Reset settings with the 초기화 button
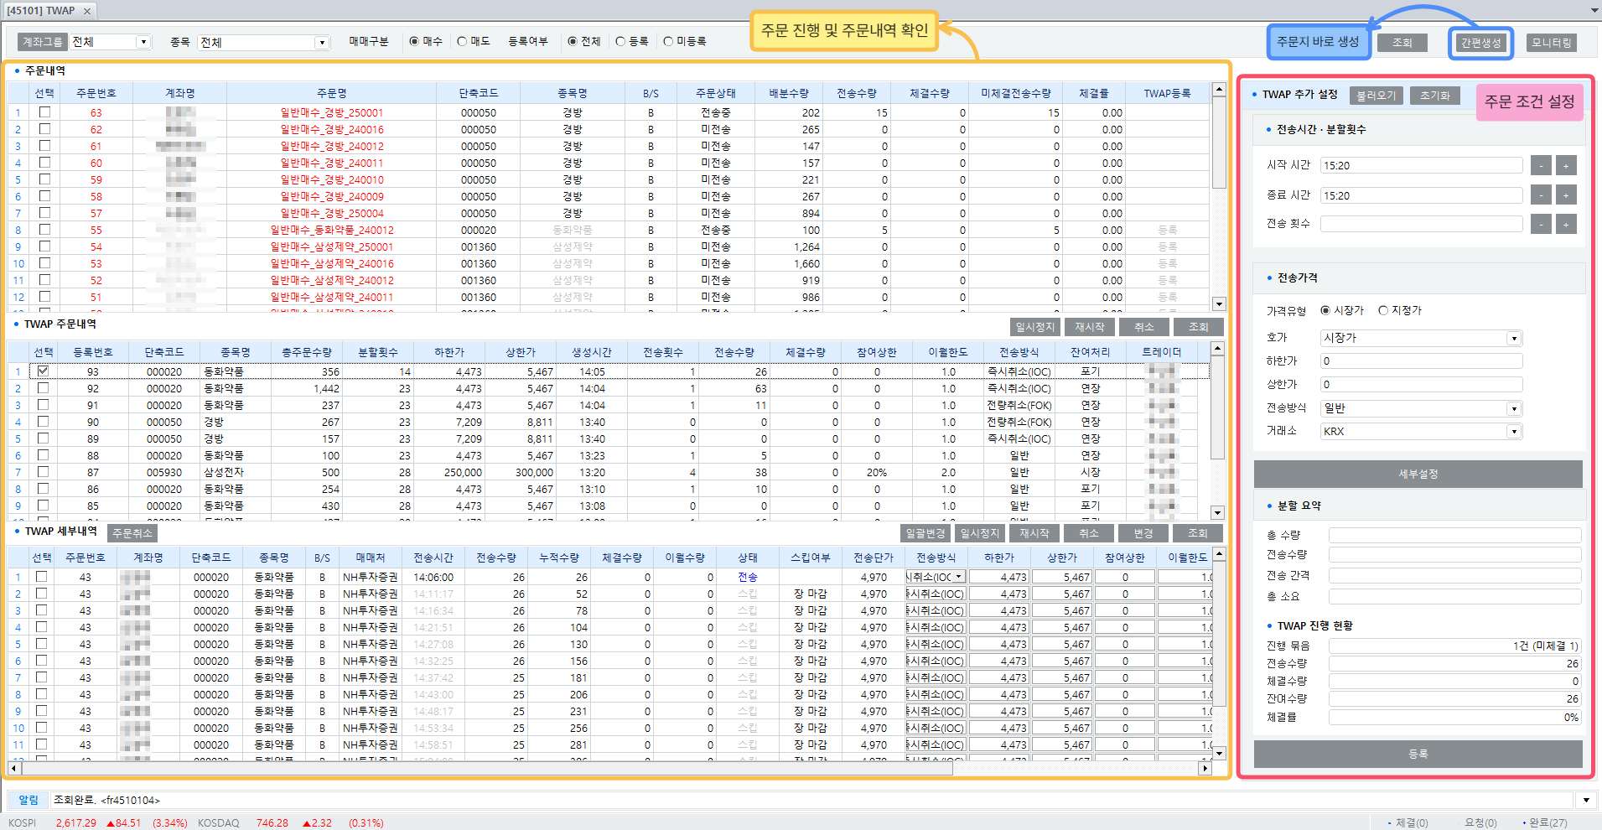1602x830 pixels. 1435,96
